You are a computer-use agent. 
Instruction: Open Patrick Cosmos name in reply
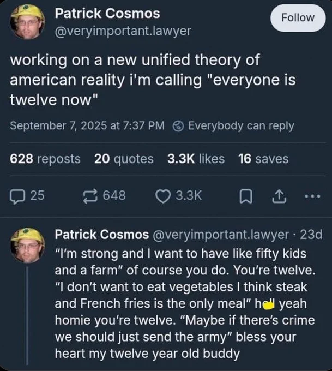102,235
